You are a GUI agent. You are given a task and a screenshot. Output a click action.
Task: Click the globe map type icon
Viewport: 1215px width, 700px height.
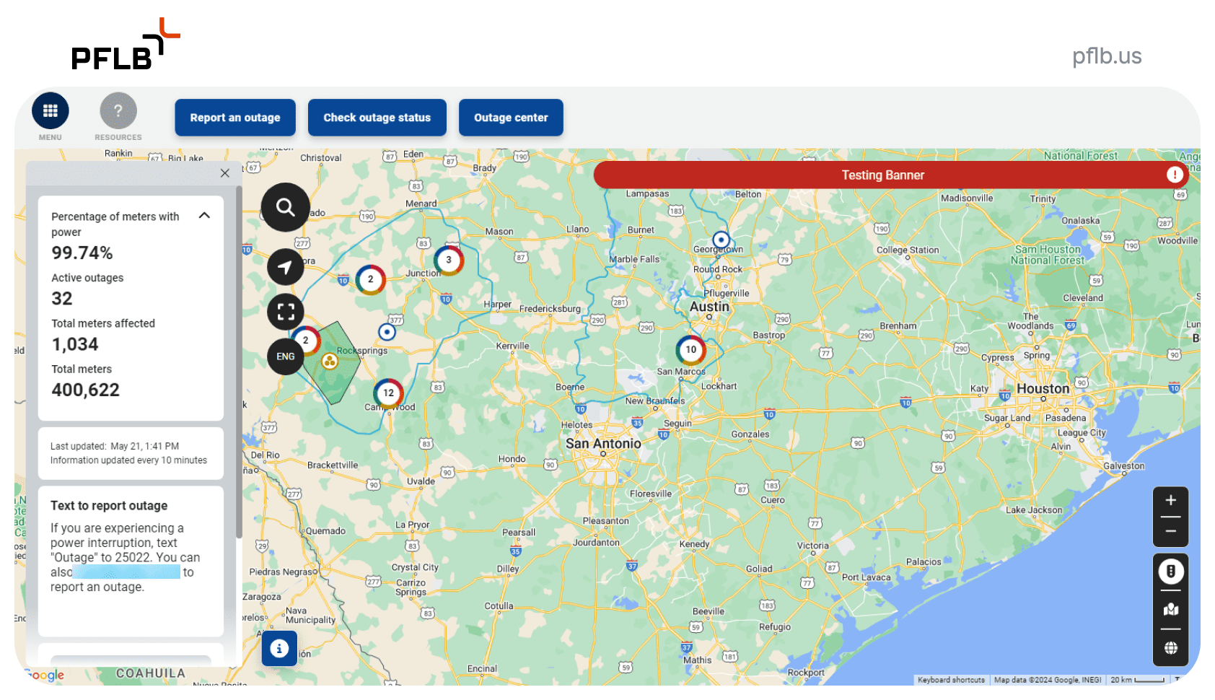point(1170,648)
